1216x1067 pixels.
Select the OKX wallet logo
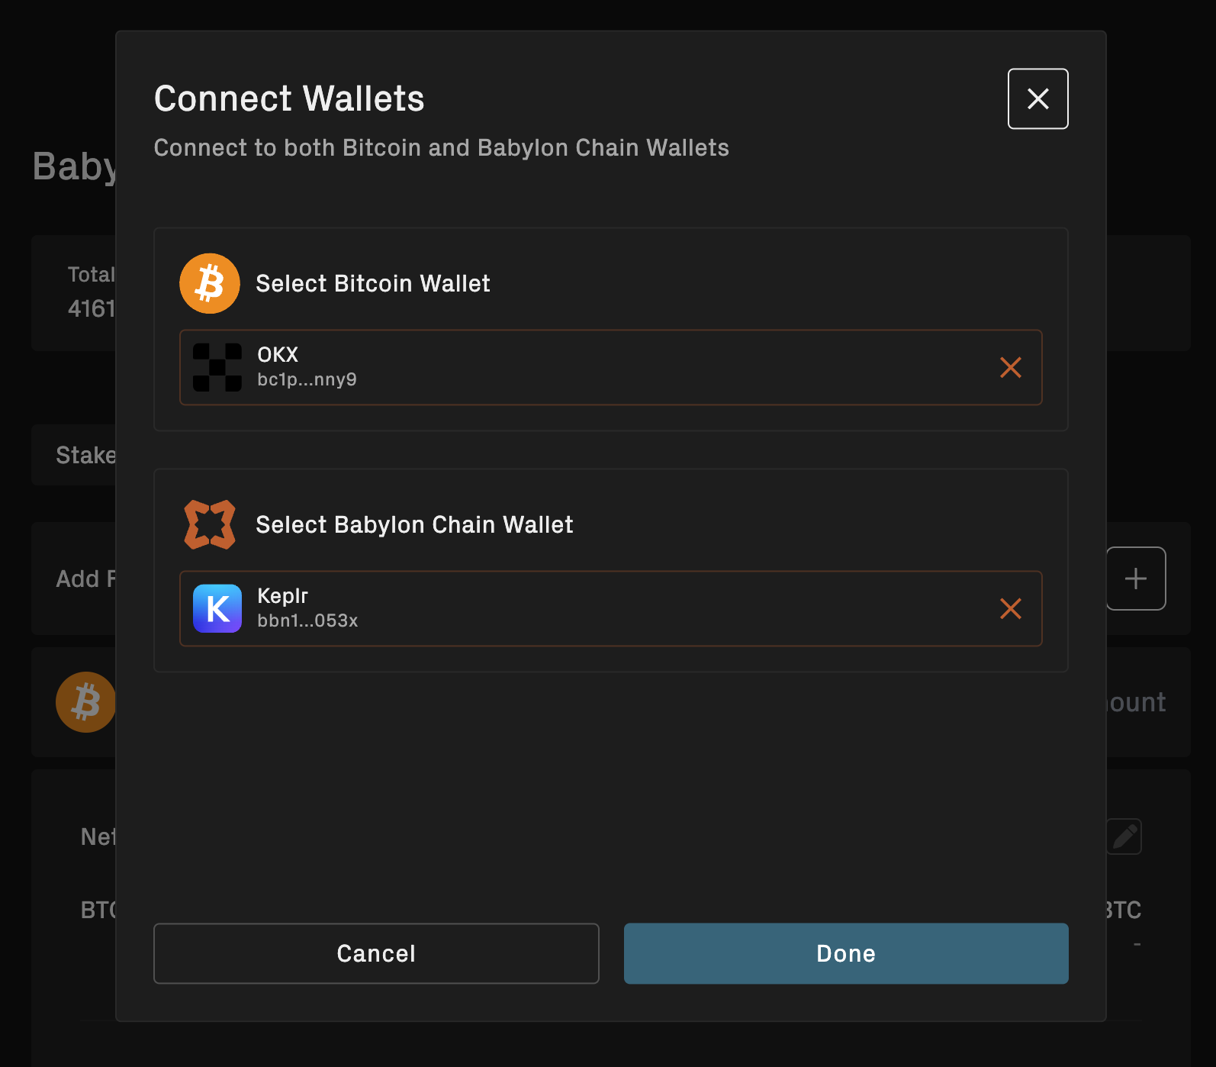(x=217, y=367)
